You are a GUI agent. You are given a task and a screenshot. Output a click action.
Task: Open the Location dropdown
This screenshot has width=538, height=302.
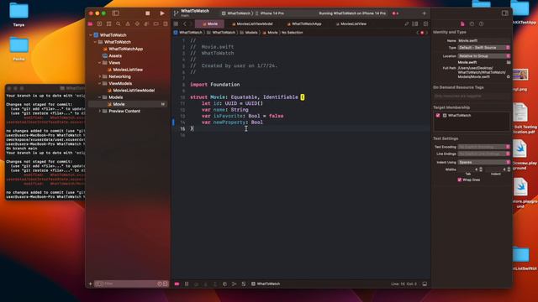click(484, 56)
